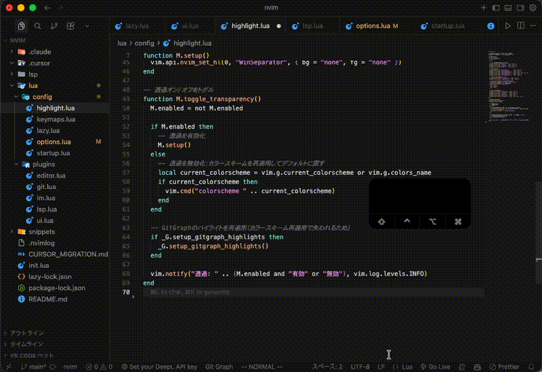Click the Run play icon in editor toolbar
542x372 pixels.
coord(508,26)
